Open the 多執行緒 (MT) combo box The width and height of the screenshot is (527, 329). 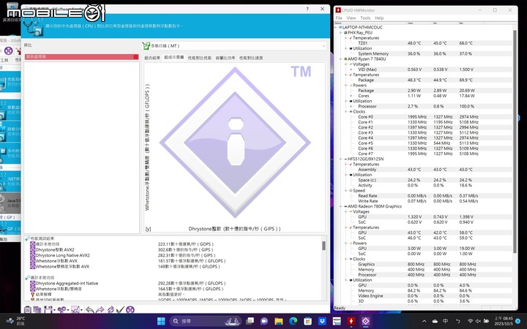click(234, 45)
